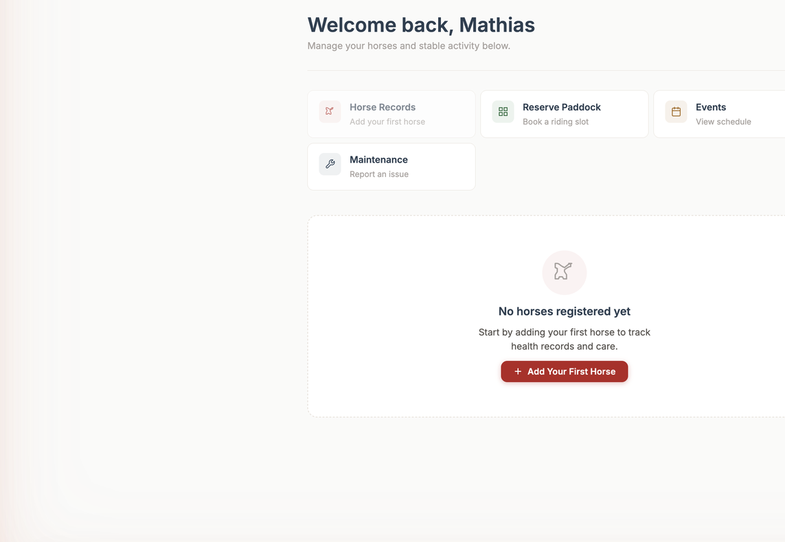The height and width of the screenshot is (542, 785).
Task: Click the horse icon on Horse Records card
Action: point(330,112)
